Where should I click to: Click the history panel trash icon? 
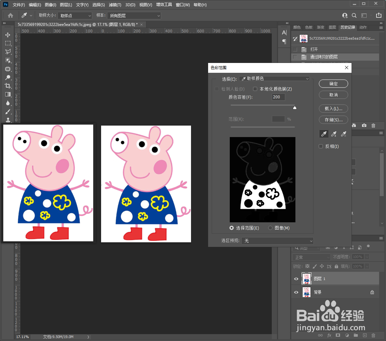click(x=373, y=125)
